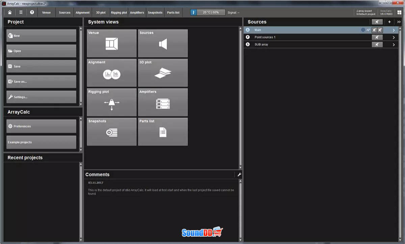Click the 20 °C | 60% atmosphere field
The width and height of the screenshot is (405, 244).
211,12
